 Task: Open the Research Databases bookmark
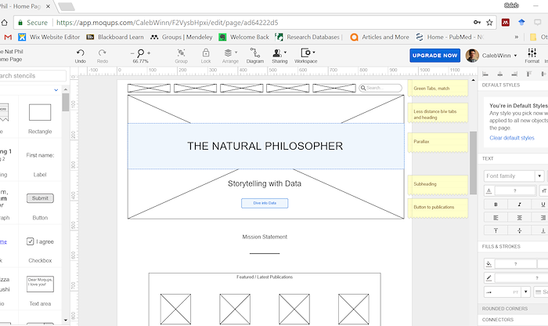[x=307, y=37]
